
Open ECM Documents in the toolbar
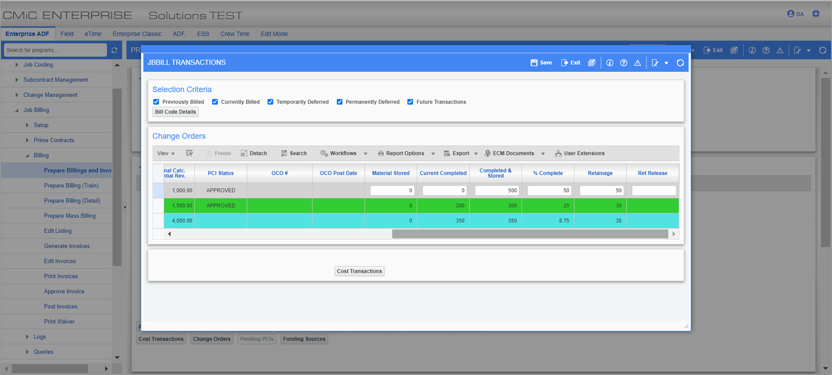[x=509, y=153]
